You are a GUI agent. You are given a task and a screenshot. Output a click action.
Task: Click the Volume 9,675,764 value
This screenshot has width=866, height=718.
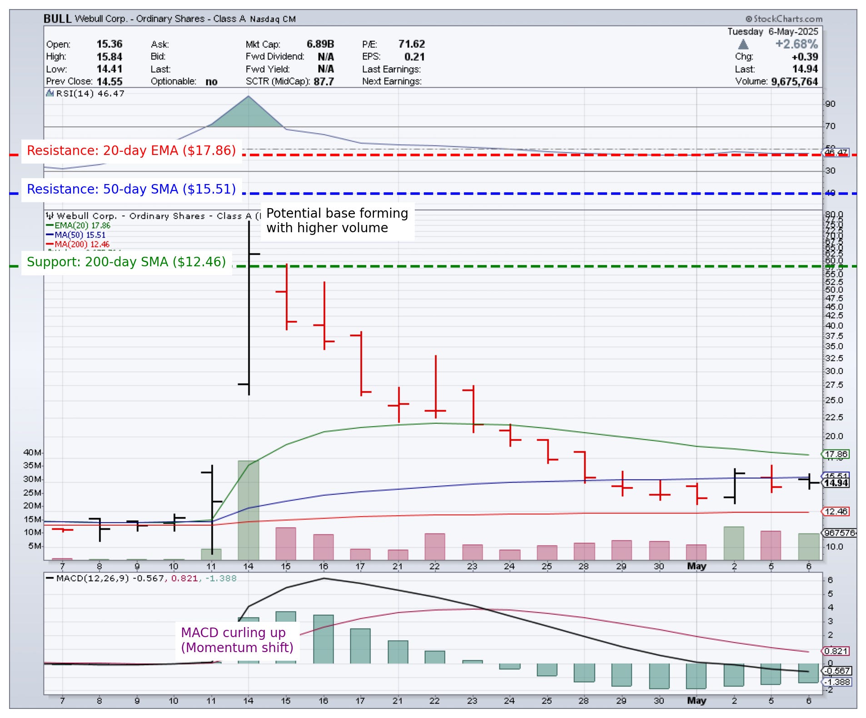(794, 81)
